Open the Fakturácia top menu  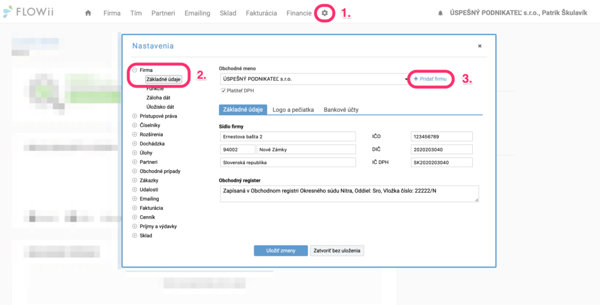(x=261, y=13)
